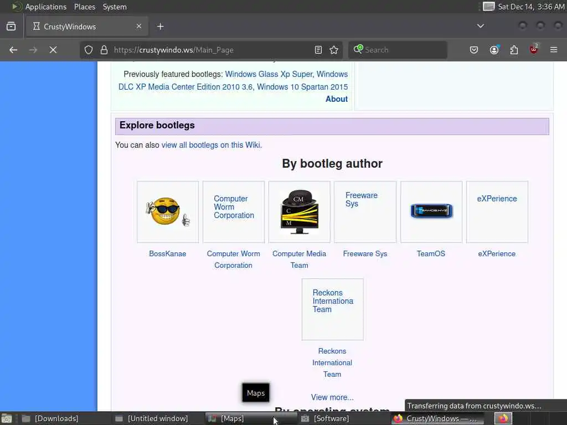Toggle reader view icon
This screenshot has height=425, width=567.
[318, 50]
